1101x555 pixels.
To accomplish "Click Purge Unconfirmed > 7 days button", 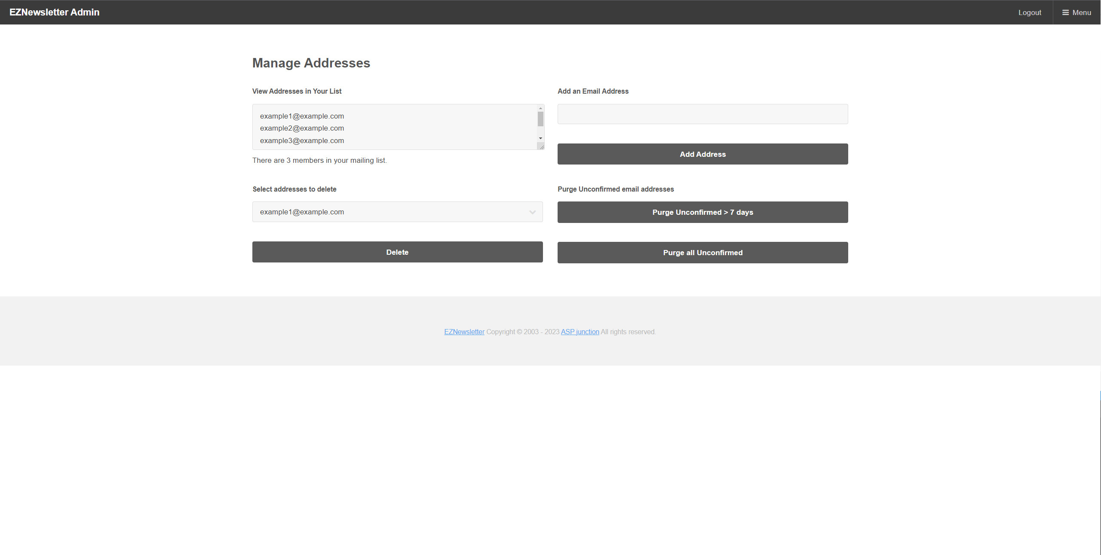I will [702, 212].
